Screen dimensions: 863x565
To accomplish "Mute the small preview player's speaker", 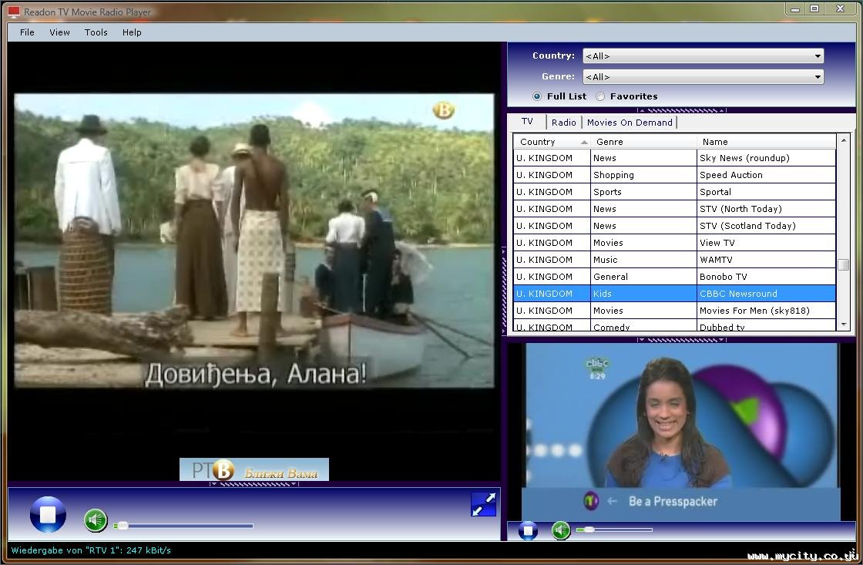I will coord(561,530).
